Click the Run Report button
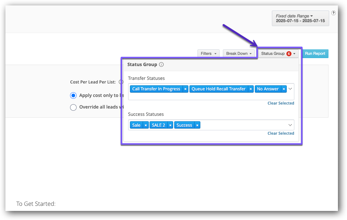This screenshot has height=220, width=347. click(x=315, y=54)
